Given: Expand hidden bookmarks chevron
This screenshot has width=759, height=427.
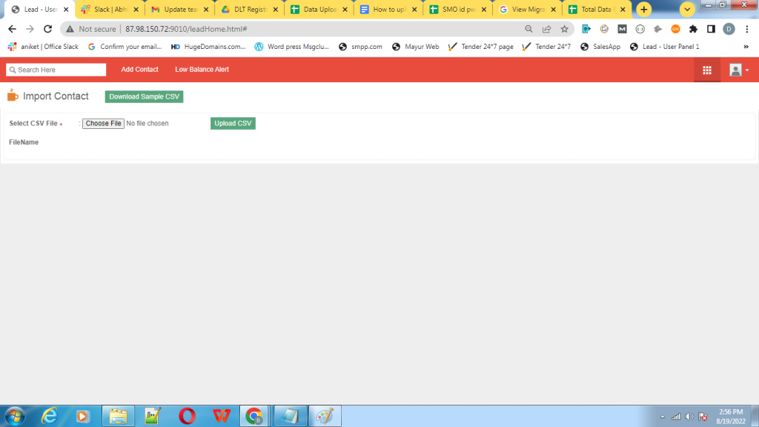Looking at the screenshot, I should pyautogui.click(x=744, y=47).
